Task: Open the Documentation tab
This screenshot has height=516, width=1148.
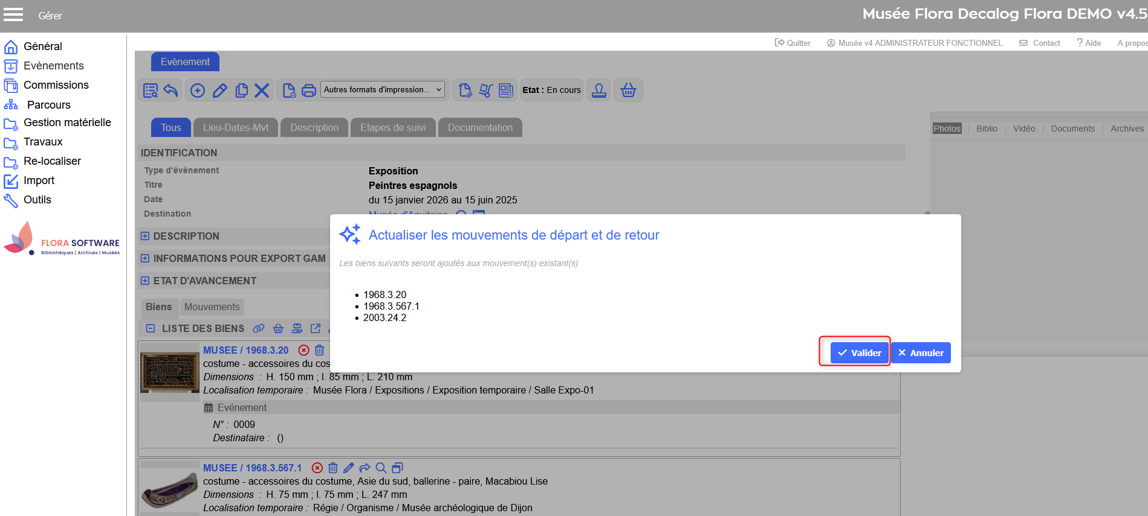Action: [x=480, y=127]
